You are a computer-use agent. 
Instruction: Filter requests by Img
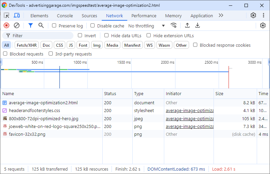(x=97, y=45)
